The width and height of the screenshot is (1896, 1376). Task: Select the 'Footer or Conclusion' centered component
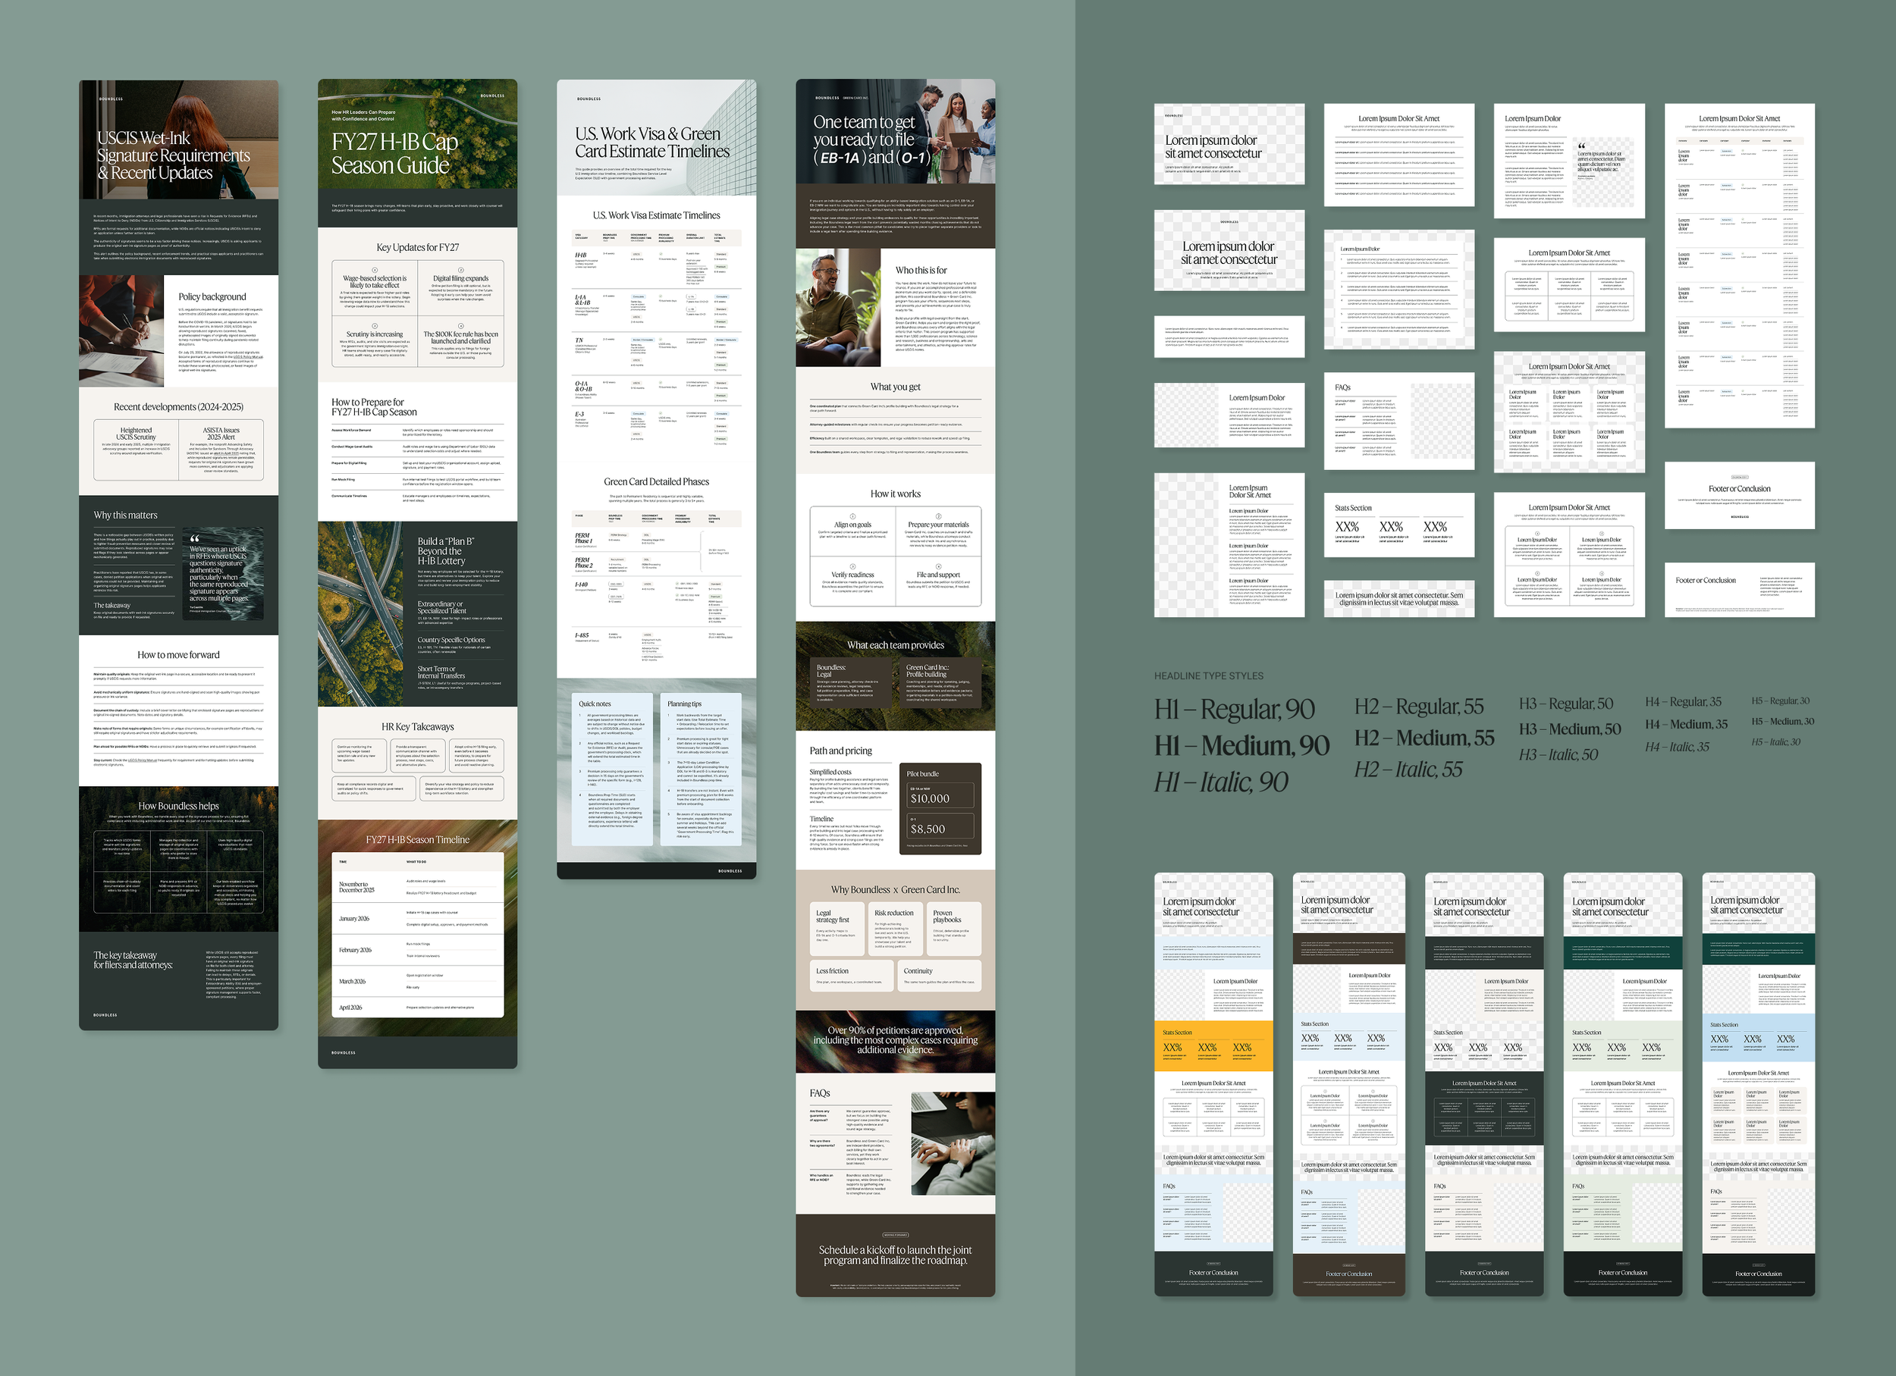point(1739,494)
